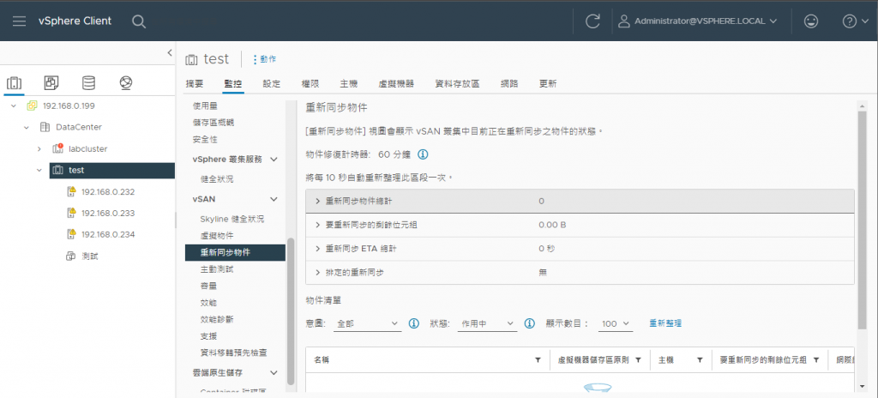This screenshot has width=878, height=398.
Task: Collapse the DataCenter tree node
Action: coord(27,127)
